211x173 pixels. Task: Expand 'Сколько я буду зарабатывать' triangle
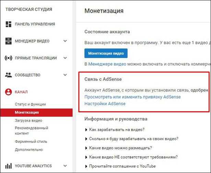point(86,139)
